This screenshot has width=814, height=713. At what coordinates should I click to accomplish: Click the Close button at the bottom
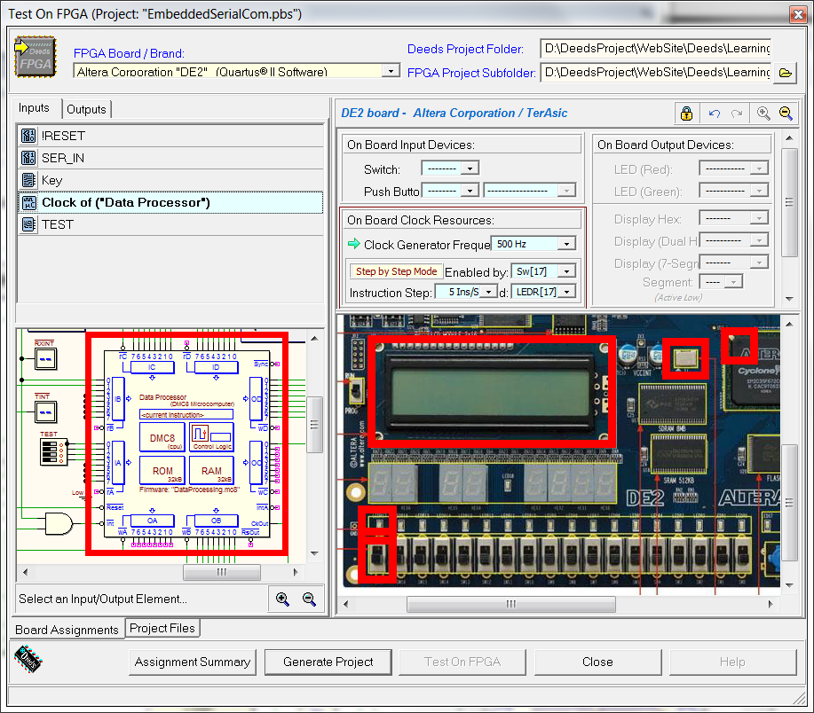pos(597,662)
